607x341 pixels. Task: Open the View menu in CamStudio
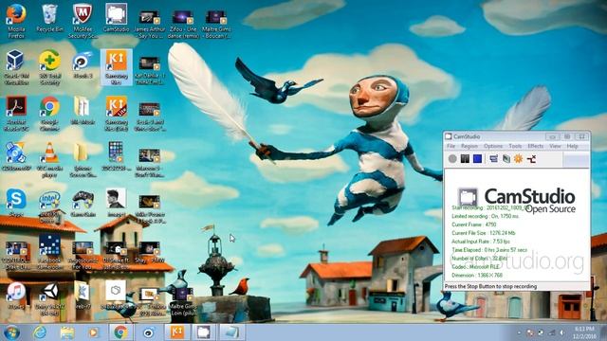pos(555,146)
